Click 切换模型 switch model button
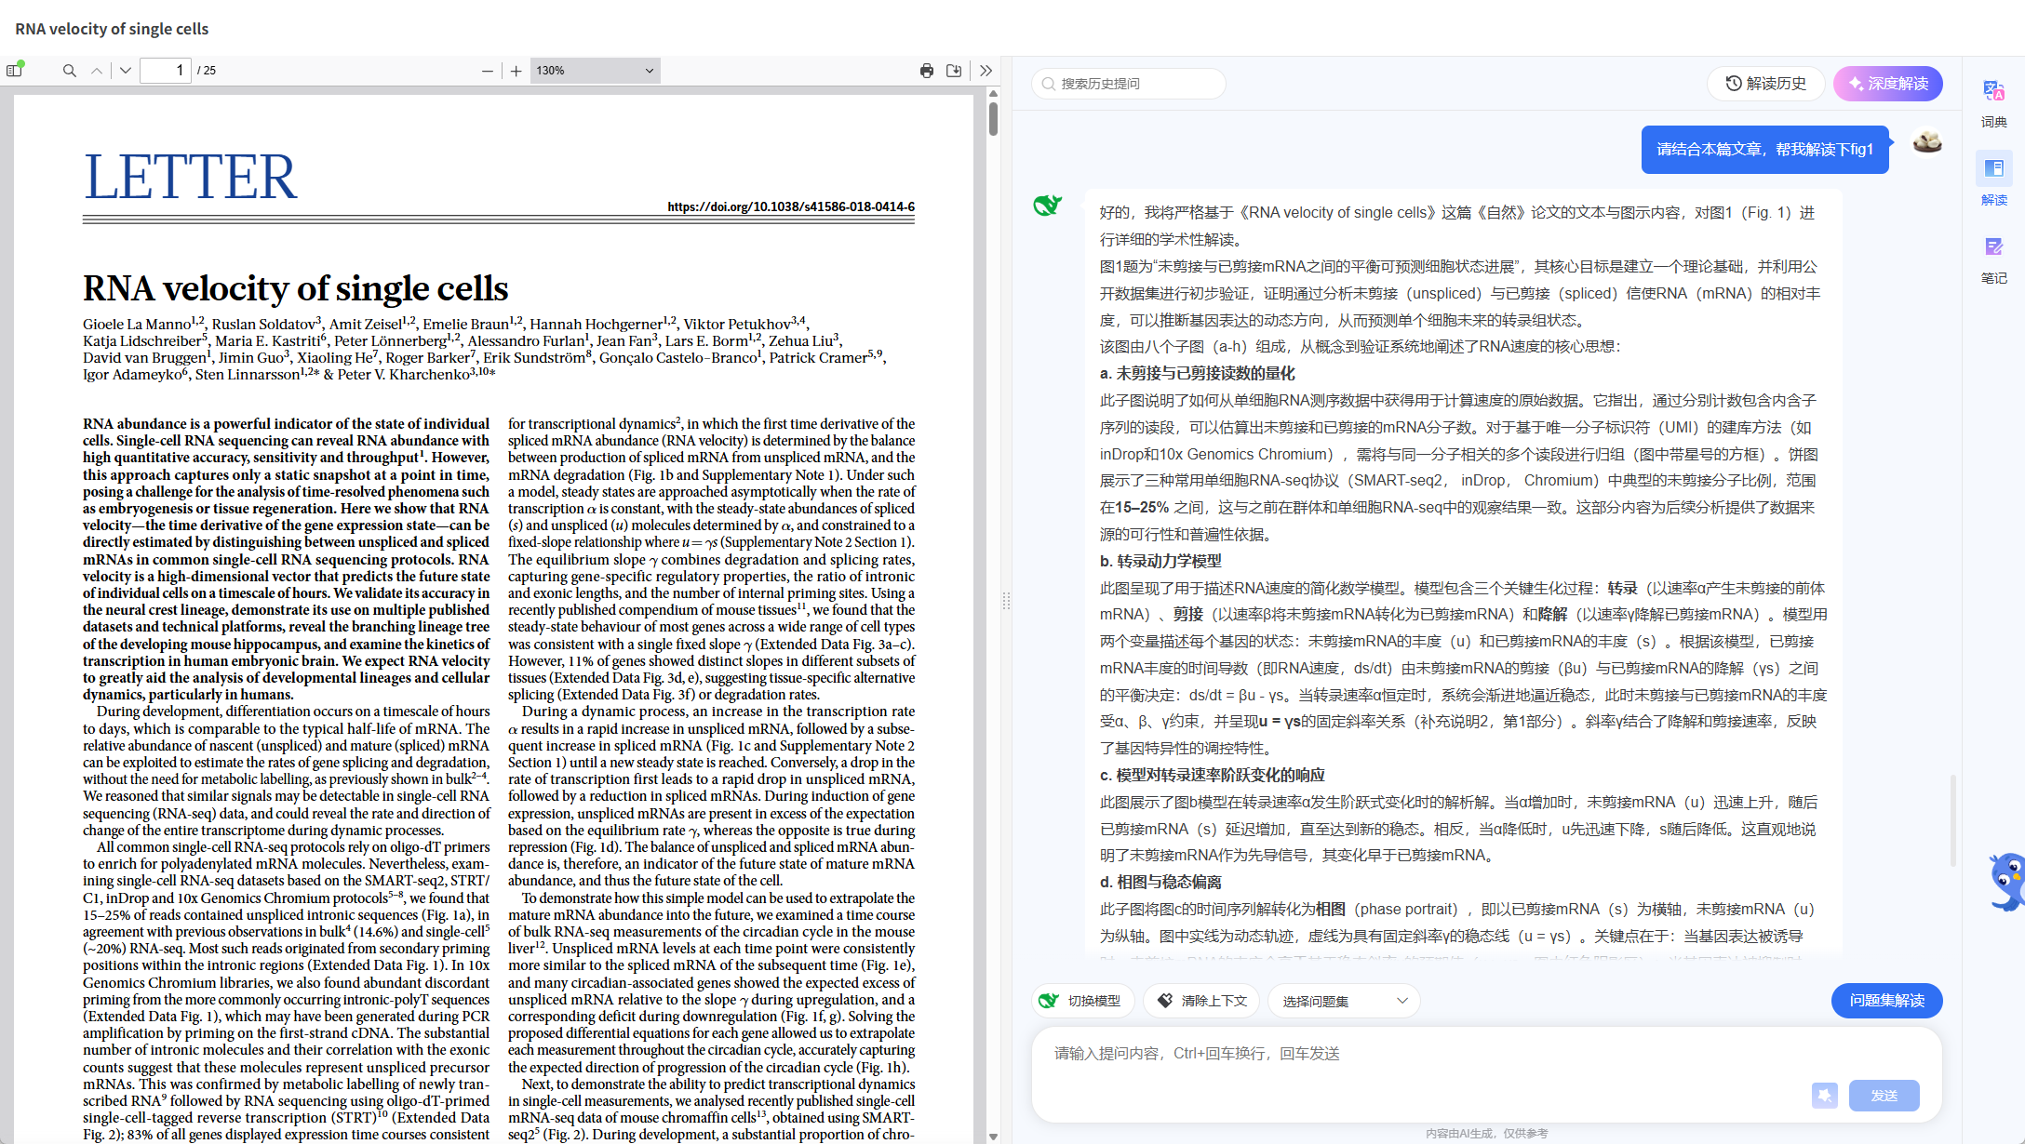Viewport: 2025px width, 1144px height. pyautogui.click(x=1083, y=1001)
